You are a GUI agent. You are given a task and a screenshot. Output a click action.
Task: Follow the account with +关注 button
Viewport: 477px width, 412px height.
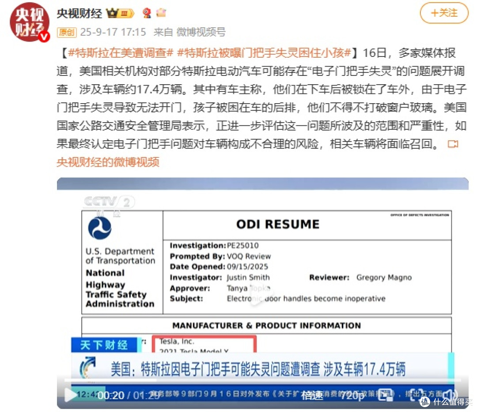click(x=444, y=13)
